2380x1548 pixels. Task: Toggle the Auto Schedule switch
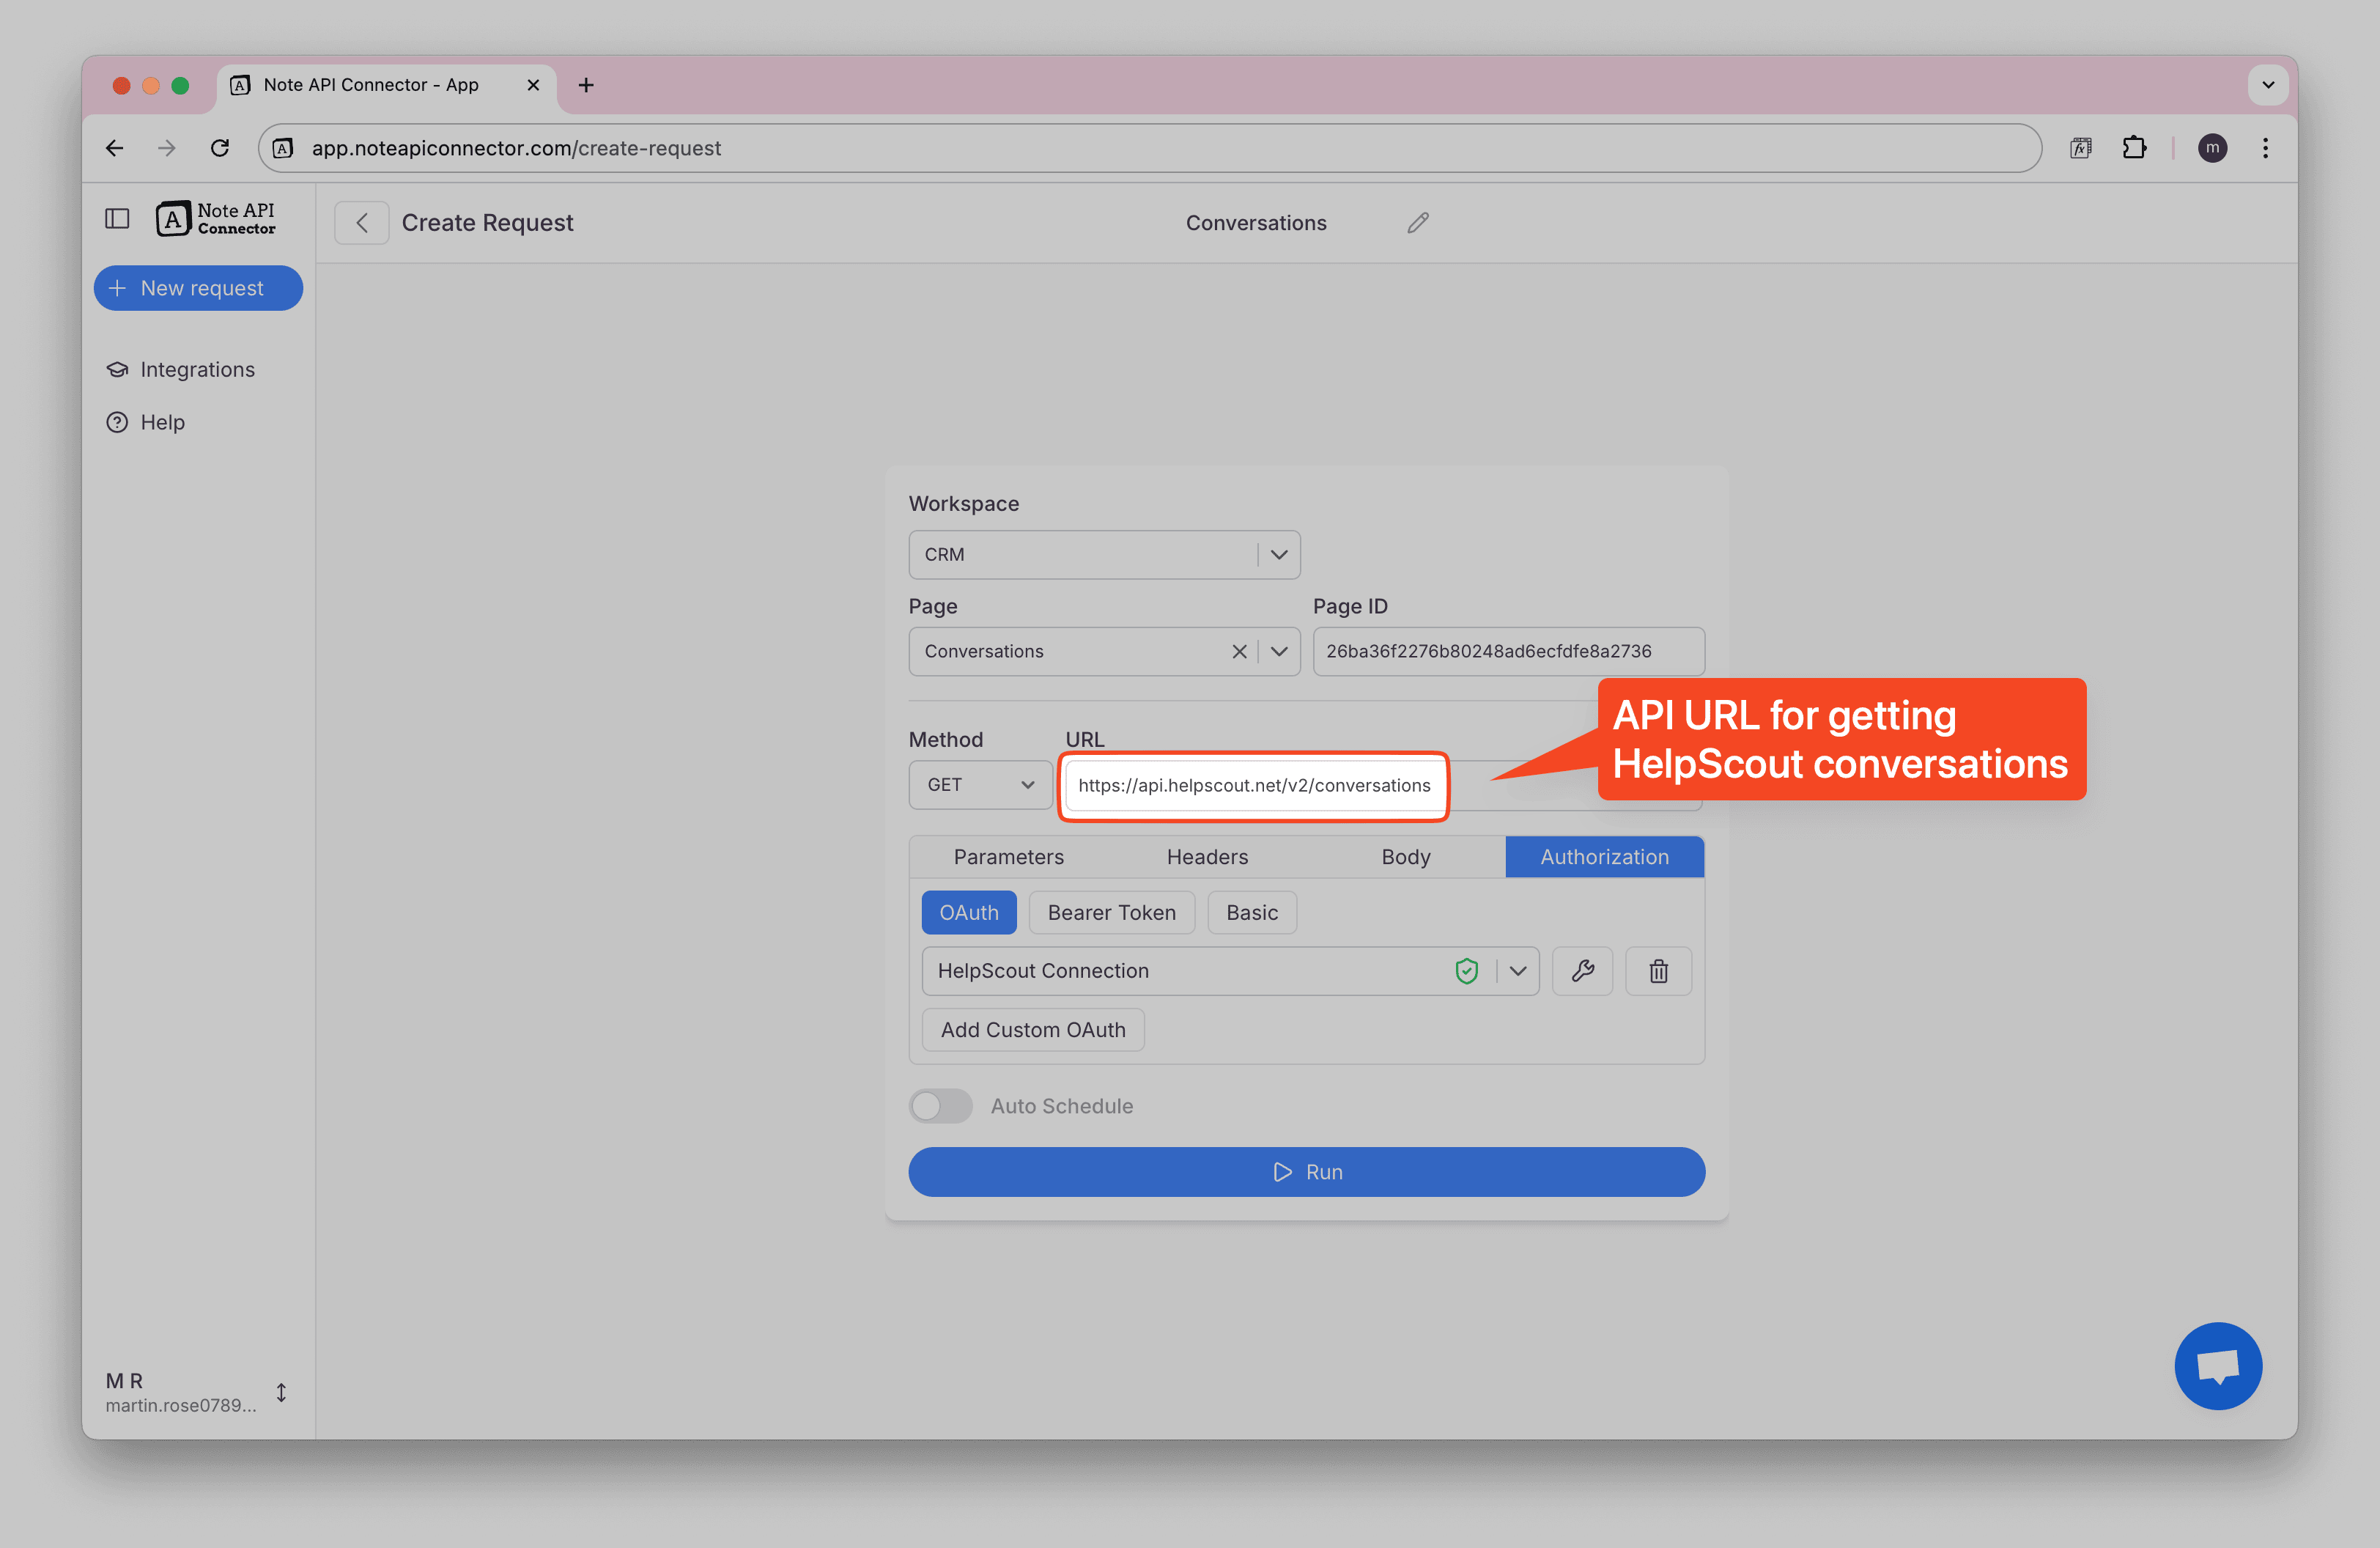point(940,1105)
